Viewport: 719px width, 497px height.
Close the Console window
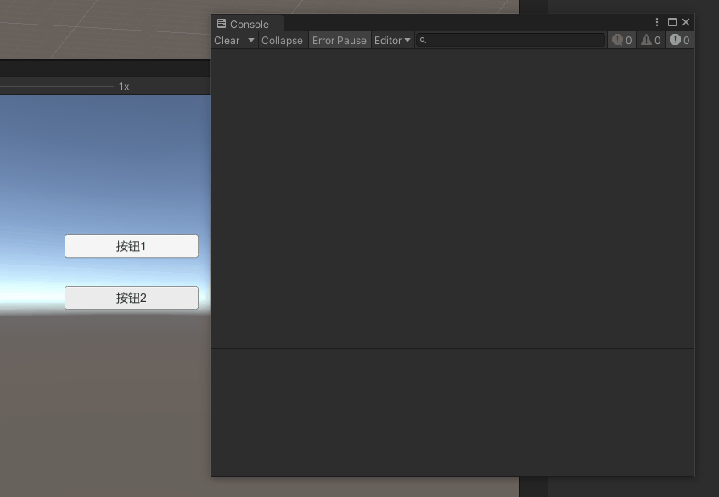tap(686, 21)
